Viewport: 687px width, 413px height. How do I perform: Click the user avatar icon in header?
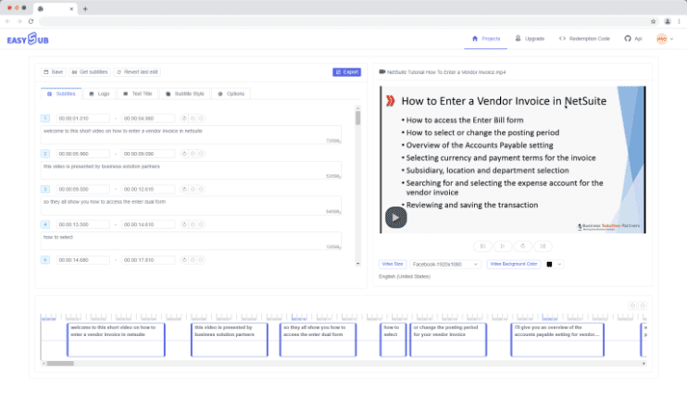pyautogui.click(x=660, y=39)
